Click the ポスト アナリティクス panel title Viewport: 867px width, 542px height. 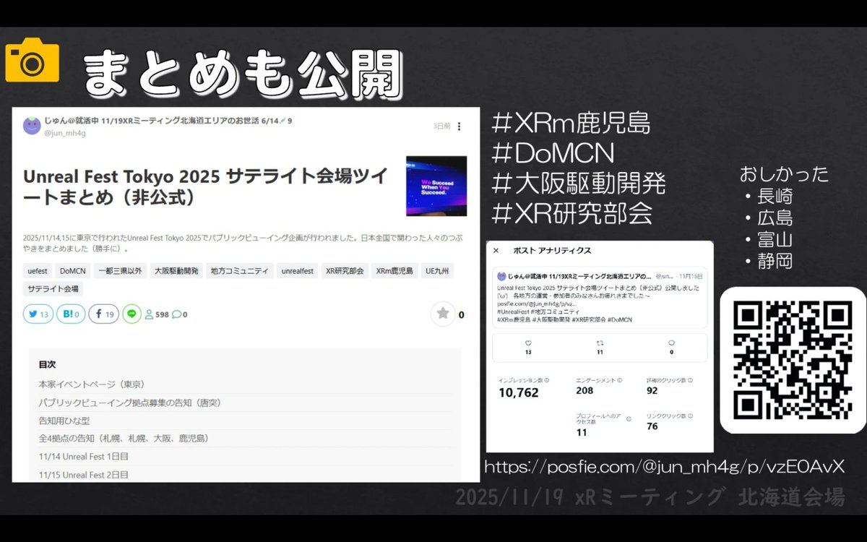click(x=552, y=251)
